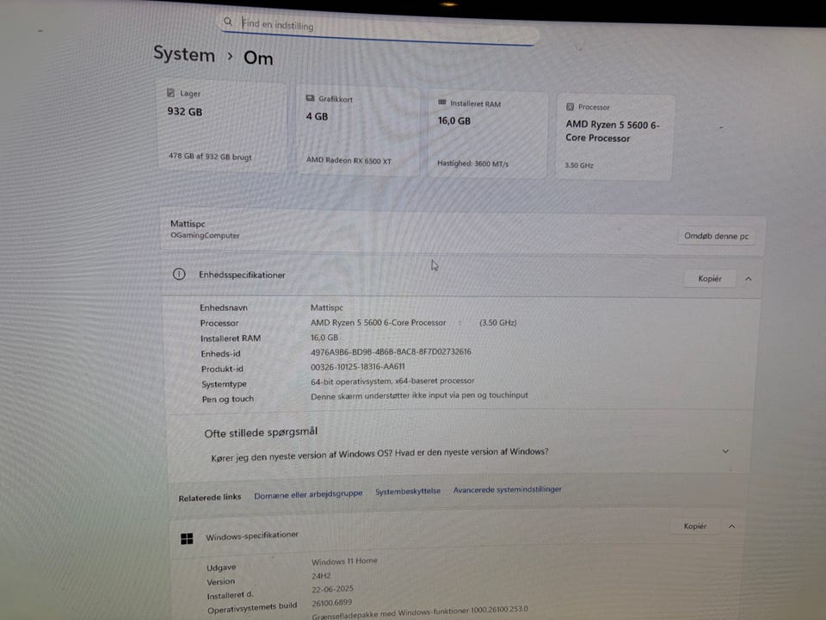Select the Udgave value 'Windows 11 Home'

[344, 561]
